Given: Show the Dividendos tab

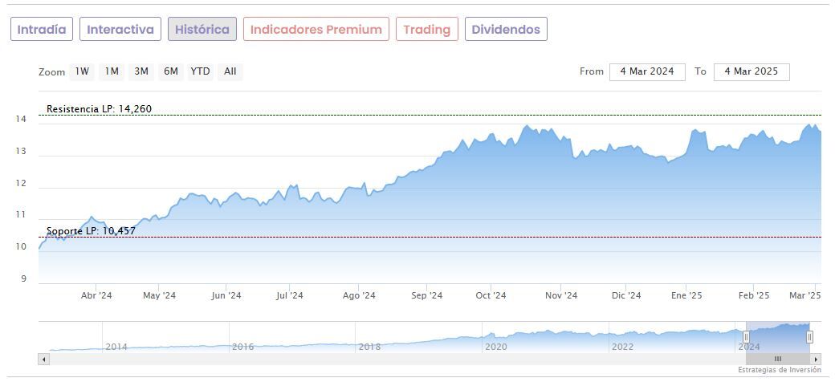Looking at the screenshot, I should pos(506,30).
